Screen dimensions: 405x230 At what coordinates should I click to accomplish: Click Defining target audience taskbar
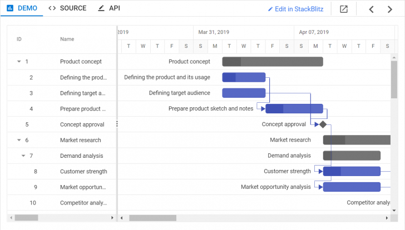point(244,93)
